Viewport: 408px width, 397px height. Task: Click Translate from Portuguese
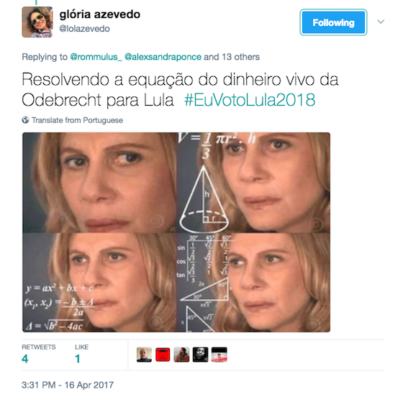click(x=77, y=120)
